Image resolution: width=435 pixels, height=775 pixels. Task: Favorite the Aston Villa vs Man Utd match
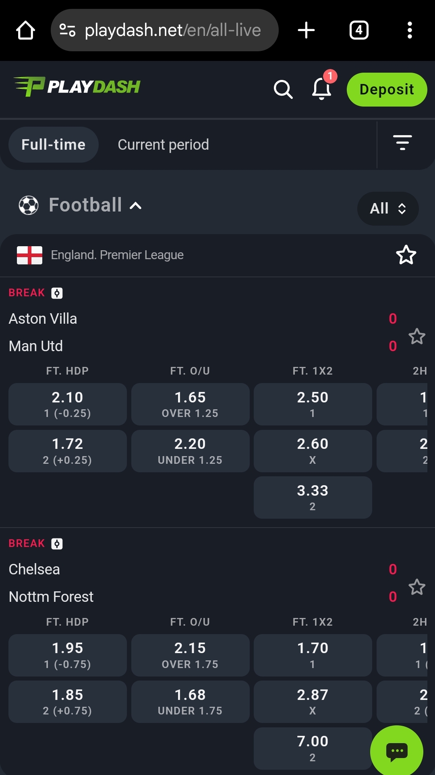[416, 336]
